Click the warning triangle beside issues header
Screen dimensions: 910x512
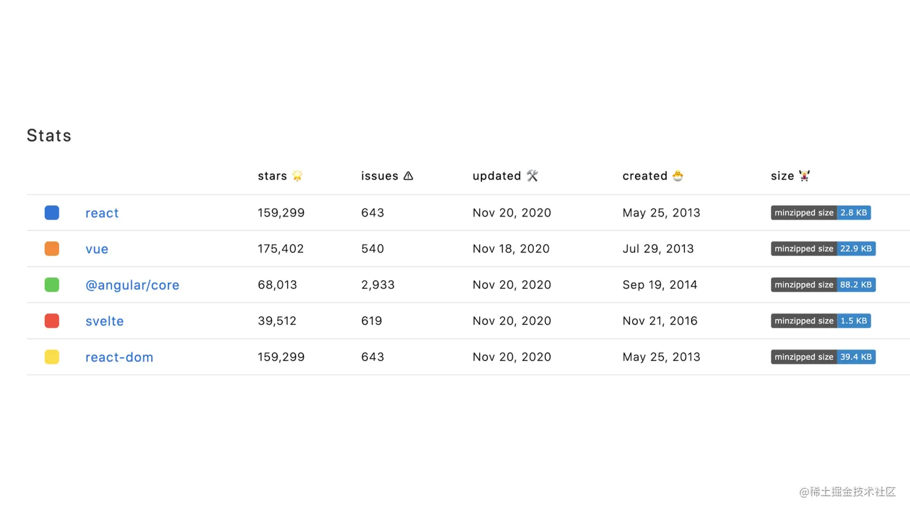(408, 176)
